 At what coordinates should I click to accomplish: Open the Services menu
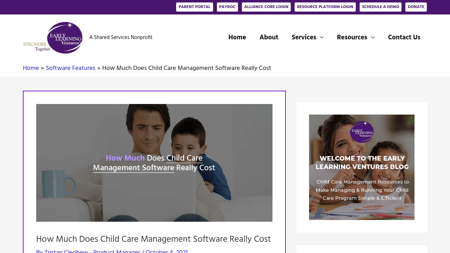click(x=304, y=37)
